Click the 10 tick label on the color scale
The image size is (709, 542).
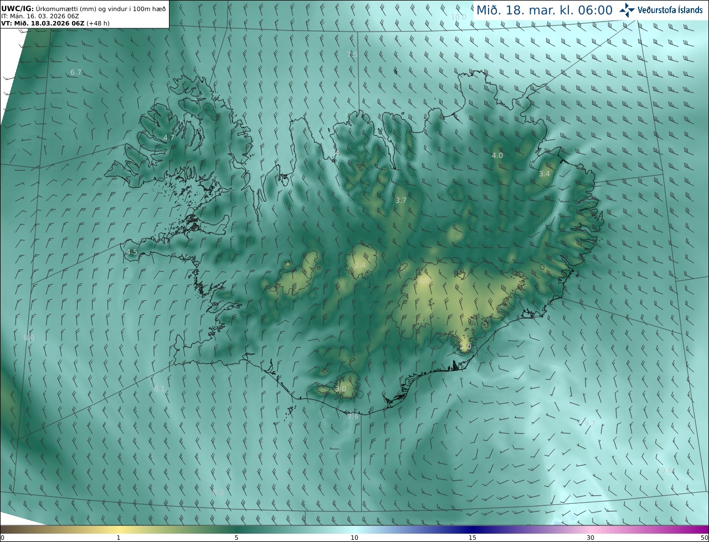click(354, 538)
